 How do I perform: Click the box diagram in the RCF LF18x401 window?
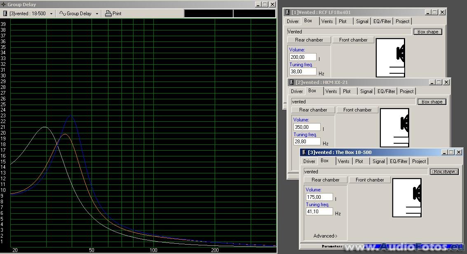[x=390, y=58]
